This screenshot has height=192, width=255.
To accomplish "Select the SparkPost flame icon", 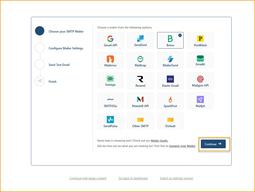I will [170, 99].
